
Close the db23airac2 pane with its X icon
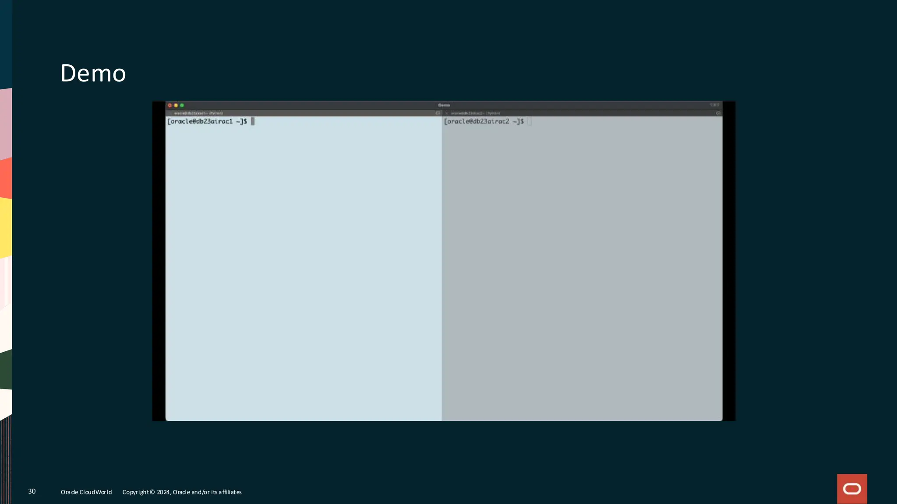click(447, 113)
